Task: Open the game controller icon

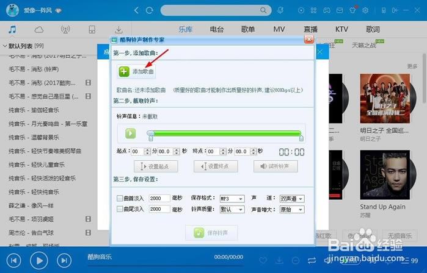Action: point(327,10)
